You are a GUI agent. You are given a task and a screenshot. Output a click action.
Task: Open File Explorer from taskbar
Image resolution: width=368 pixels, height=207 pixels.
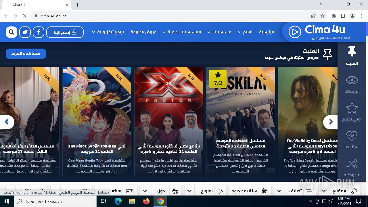point(132,201)
